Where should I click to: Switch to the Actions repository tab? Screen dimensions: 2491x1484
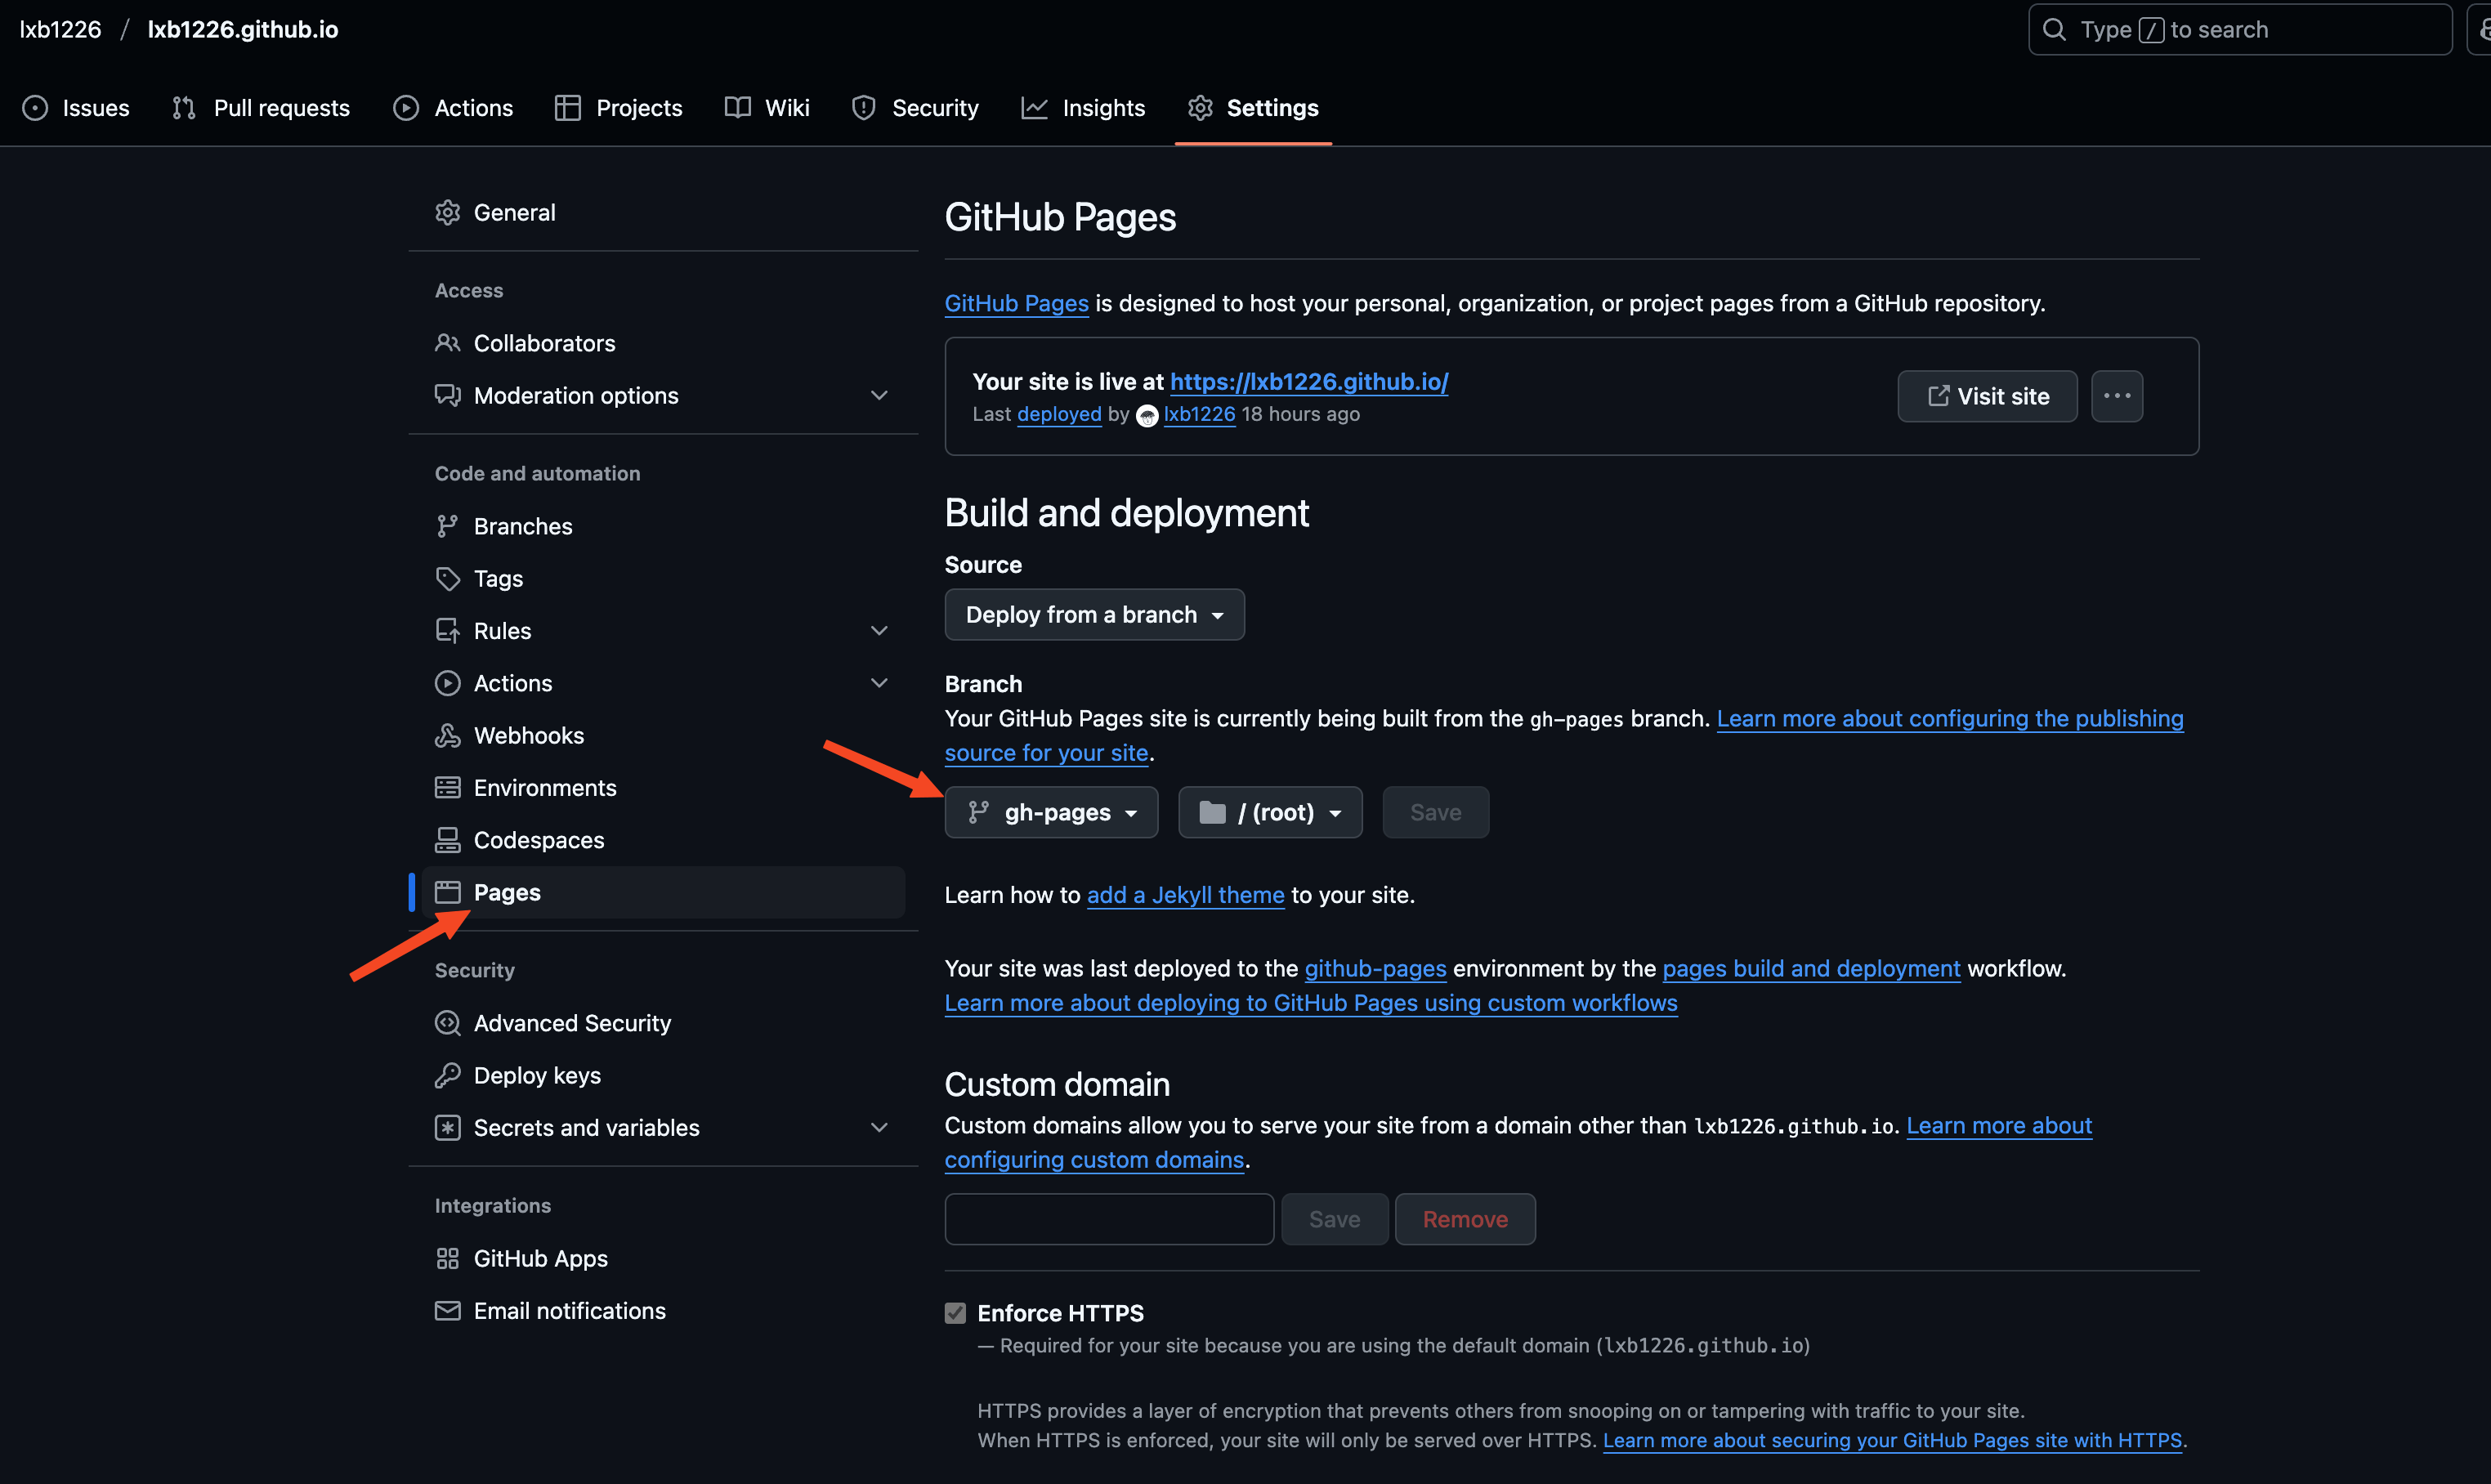453,108
